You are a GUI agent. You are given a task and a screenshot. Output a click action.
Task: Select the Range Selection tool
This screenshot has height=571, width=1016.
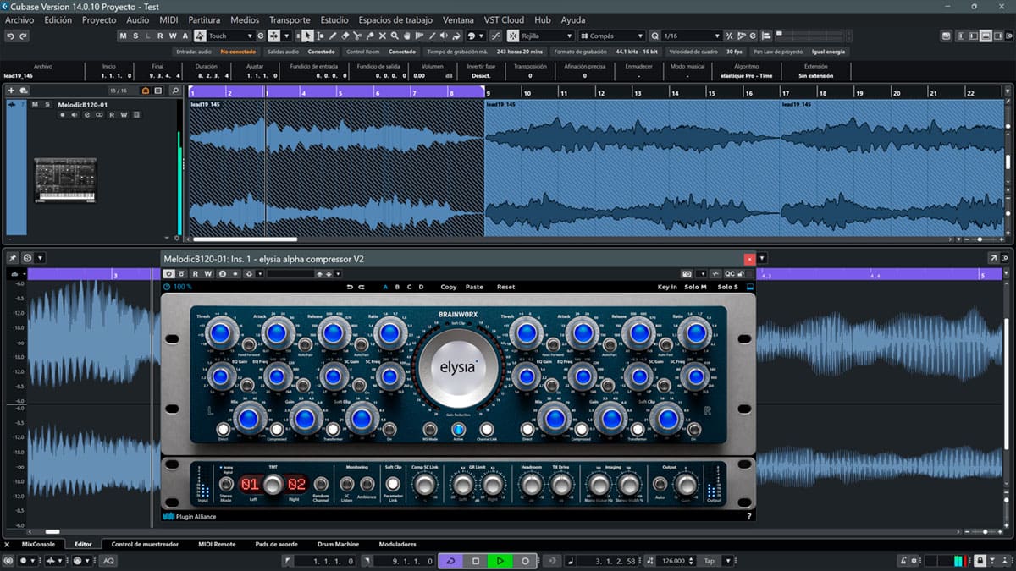coord(320,36)
